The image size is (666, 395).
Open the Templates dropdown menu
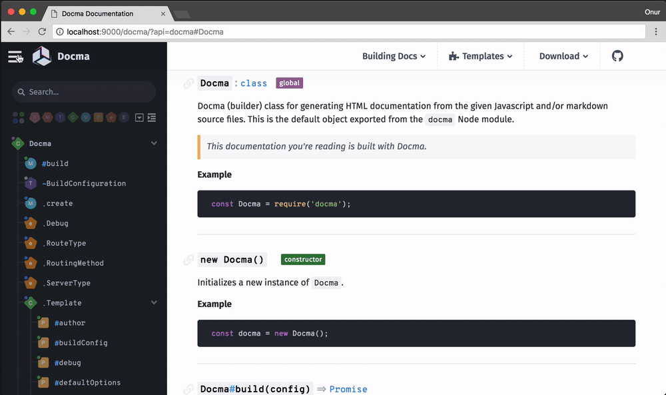[x=480, y=56]
